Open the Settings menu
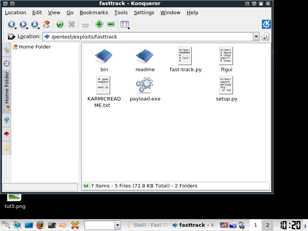 (x=144, y=13)
